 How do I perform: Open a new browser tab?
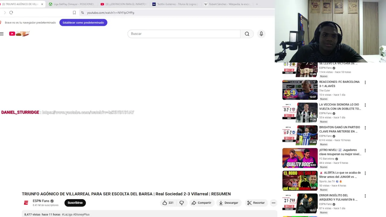pos(257,4)
